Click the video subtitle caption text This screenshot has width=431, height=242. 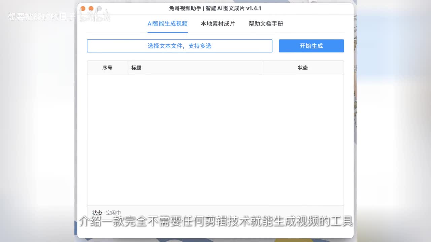(215, 221)
